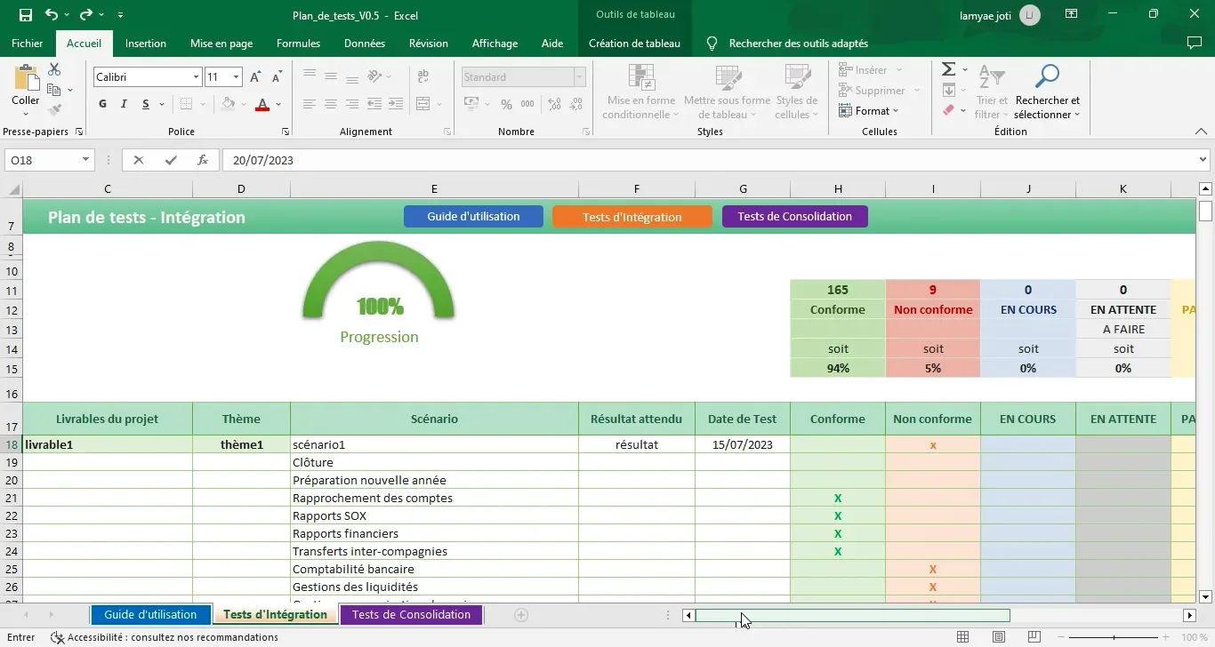Expand the font size dropdown
This screenshot has width=1215, height=647.
click(x=236, y=77)
